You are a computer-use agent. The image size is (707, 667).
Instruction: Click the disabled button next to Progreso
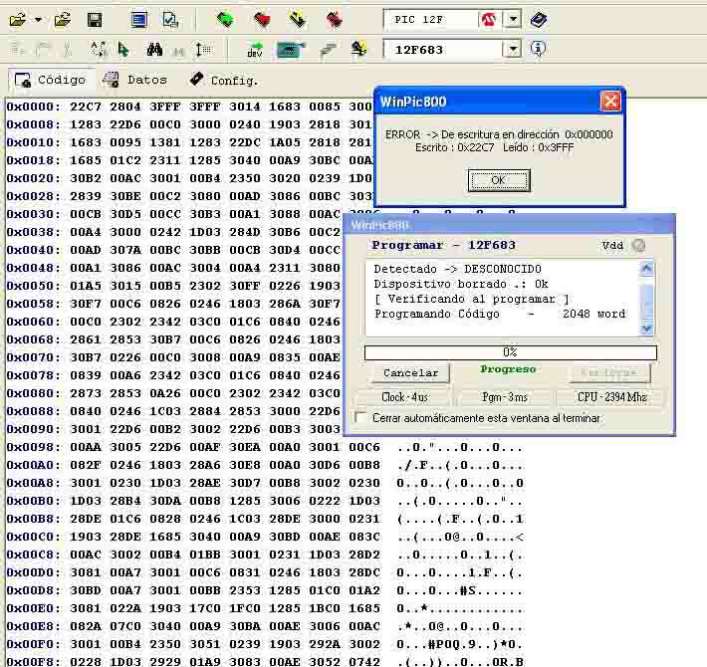[x=608, y=372]
